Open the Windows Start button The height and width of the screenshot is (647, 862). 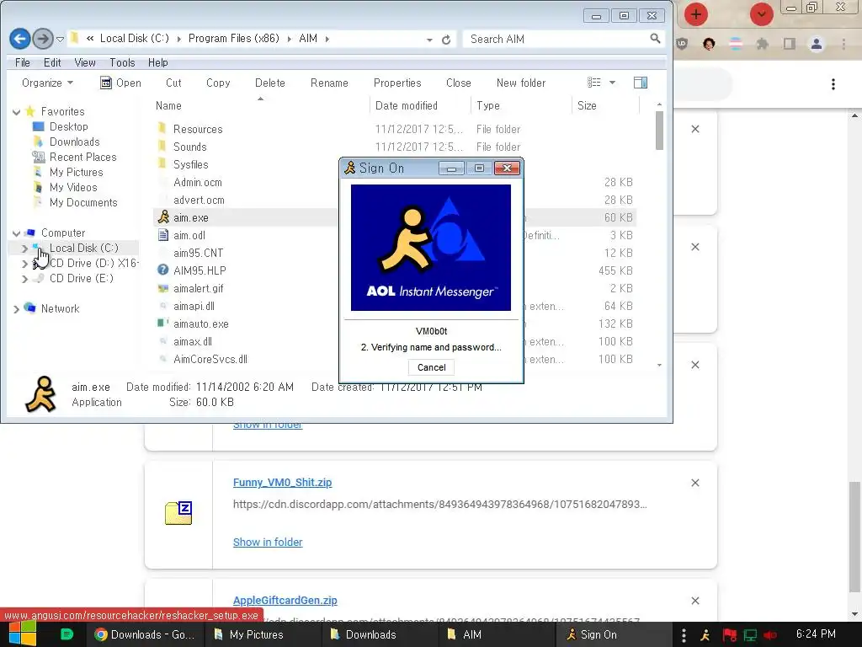(x=23, y=634)
